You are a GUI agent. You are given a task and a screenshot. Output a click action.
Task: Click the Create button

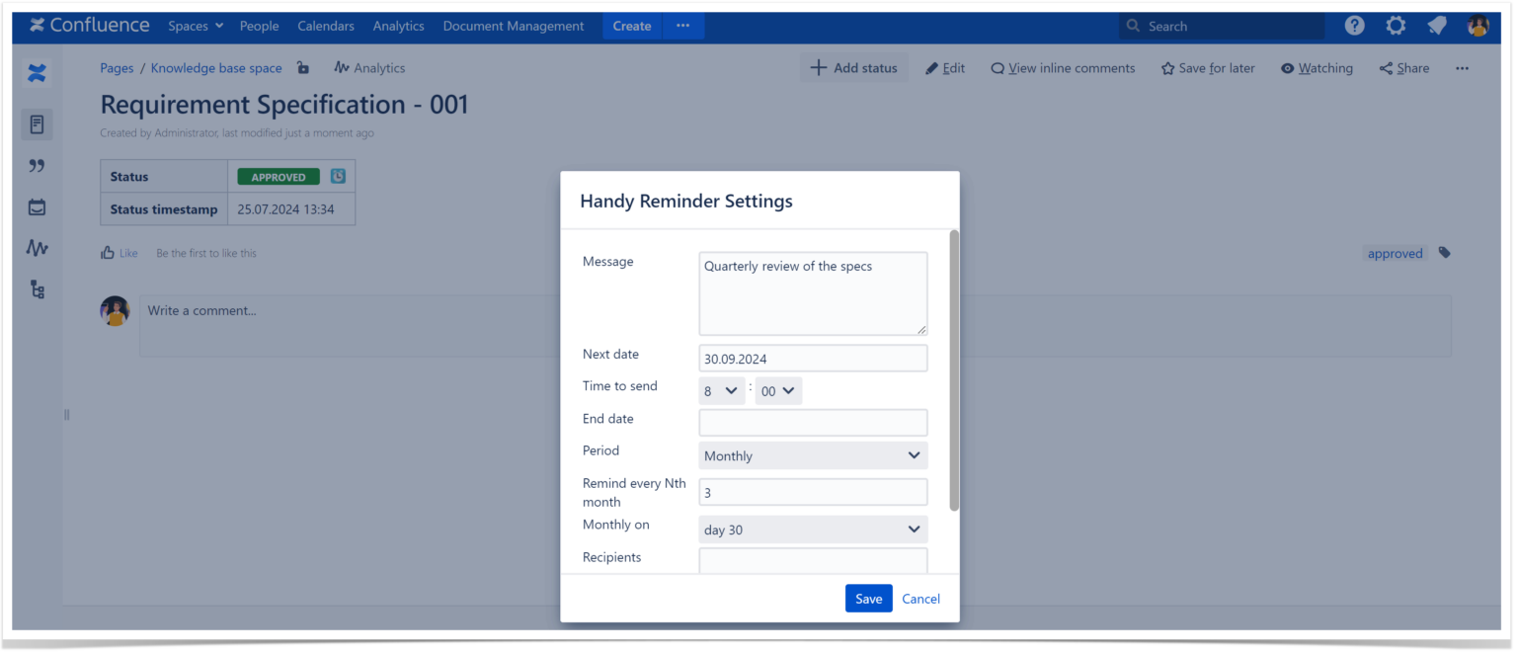632,26
